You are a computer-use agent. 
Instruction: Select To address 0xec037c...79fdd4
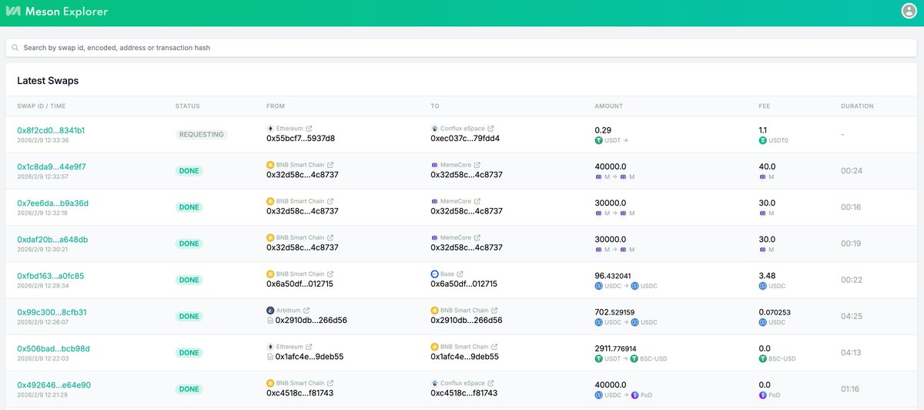(x=465, y=139)
